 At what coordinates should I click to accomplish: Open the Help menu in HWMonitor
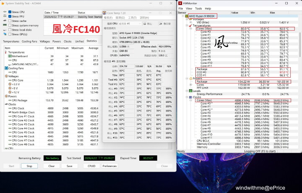(208, 8)
